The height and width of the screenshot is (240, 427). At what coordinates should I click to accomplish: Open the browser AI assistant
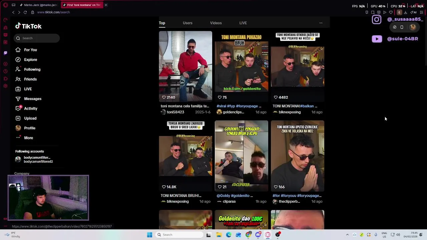pyautogui.click(x=414, y=12)
